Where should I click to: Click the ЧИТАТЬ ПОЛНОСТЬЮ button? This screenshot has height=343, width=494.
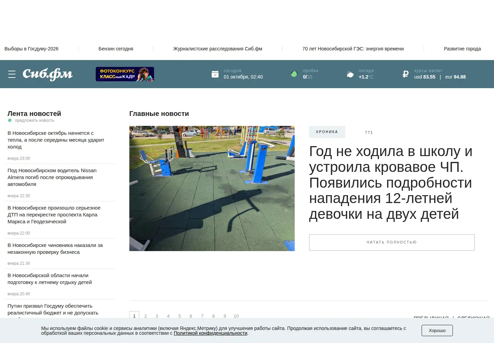click(392, 243)
